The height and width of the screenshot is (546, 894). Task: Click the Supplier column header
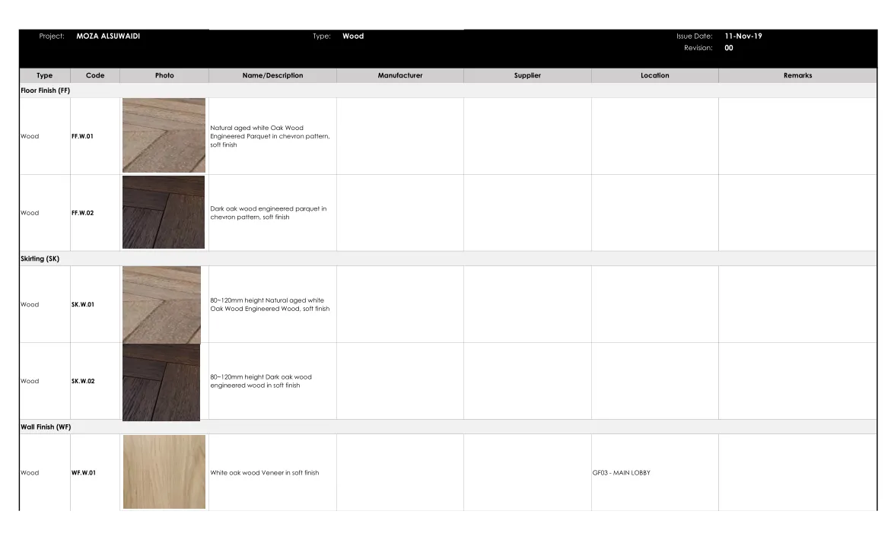point(527,75)
